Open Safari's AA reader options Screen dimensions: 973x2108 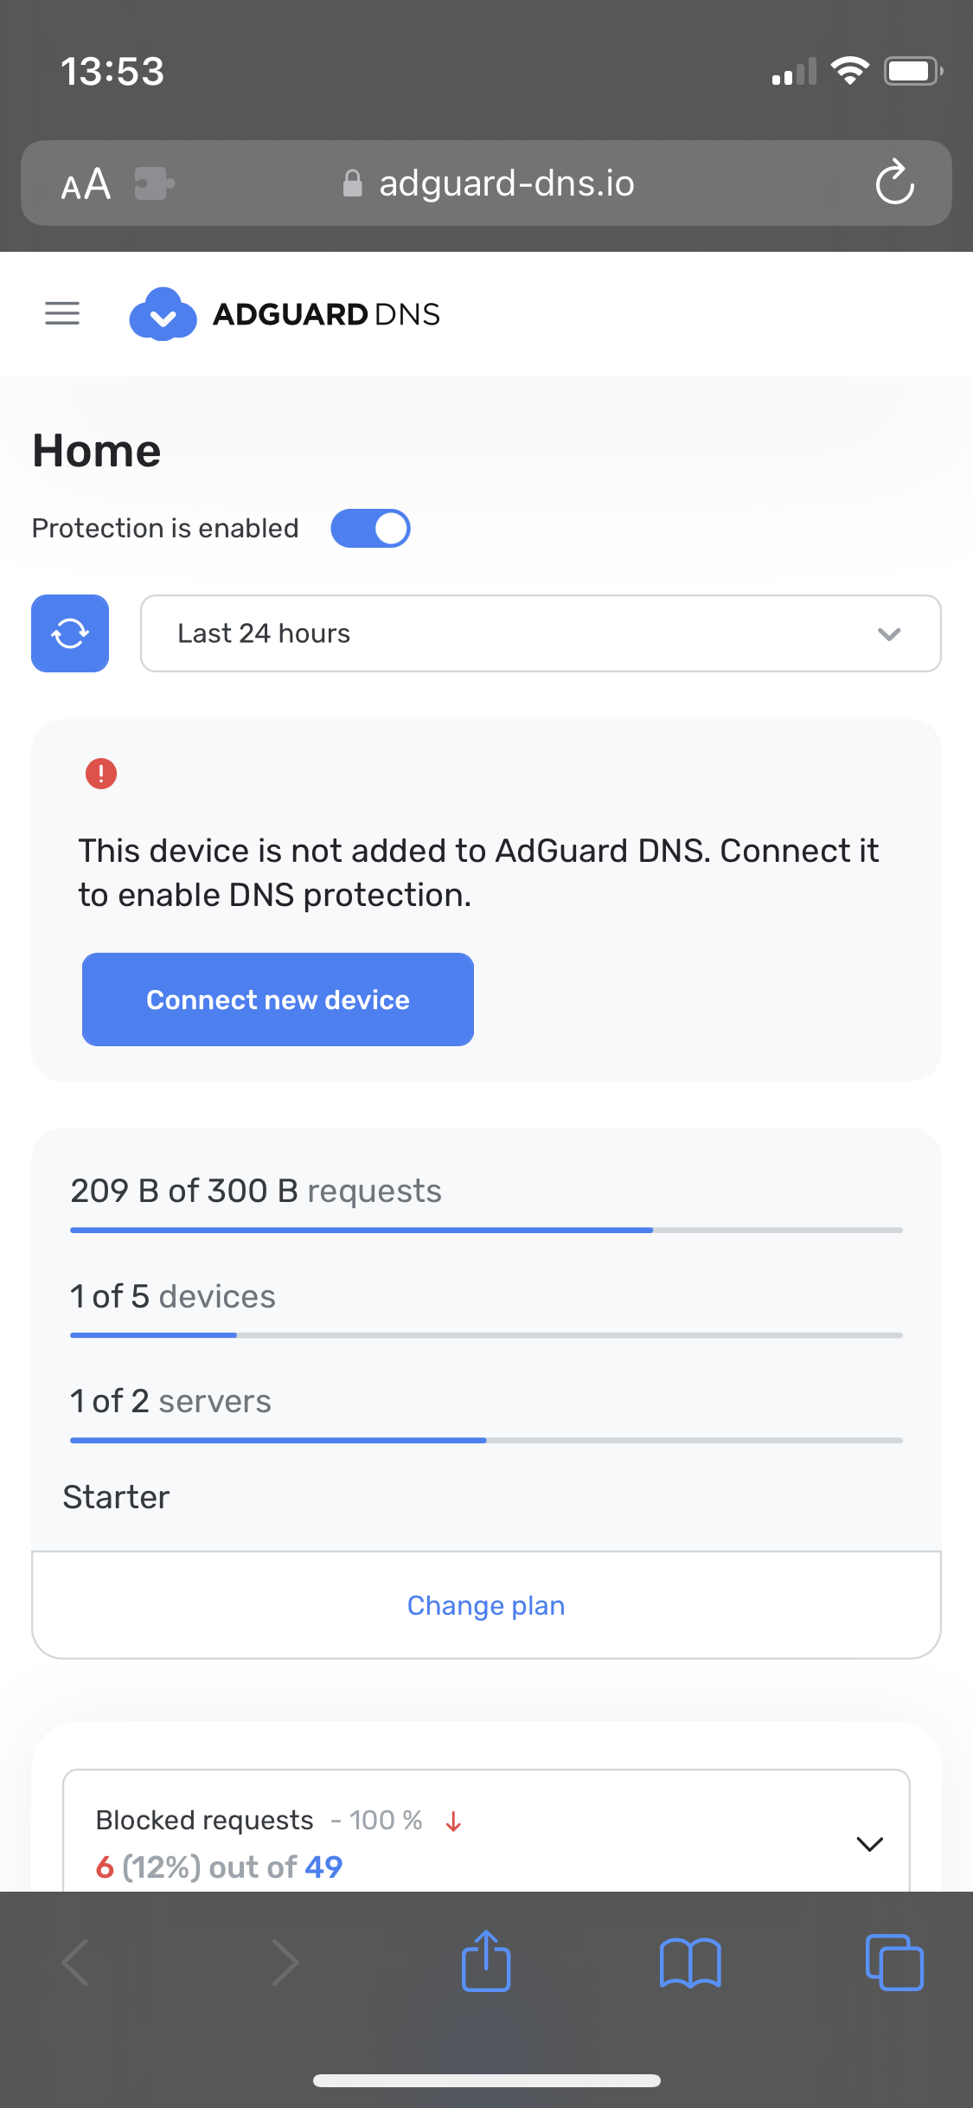[86, 183]
